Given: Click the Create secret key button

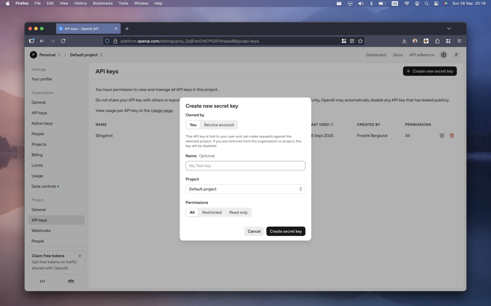Looking at the screenshot, I should pyautogui.click(x=286, y=231).
